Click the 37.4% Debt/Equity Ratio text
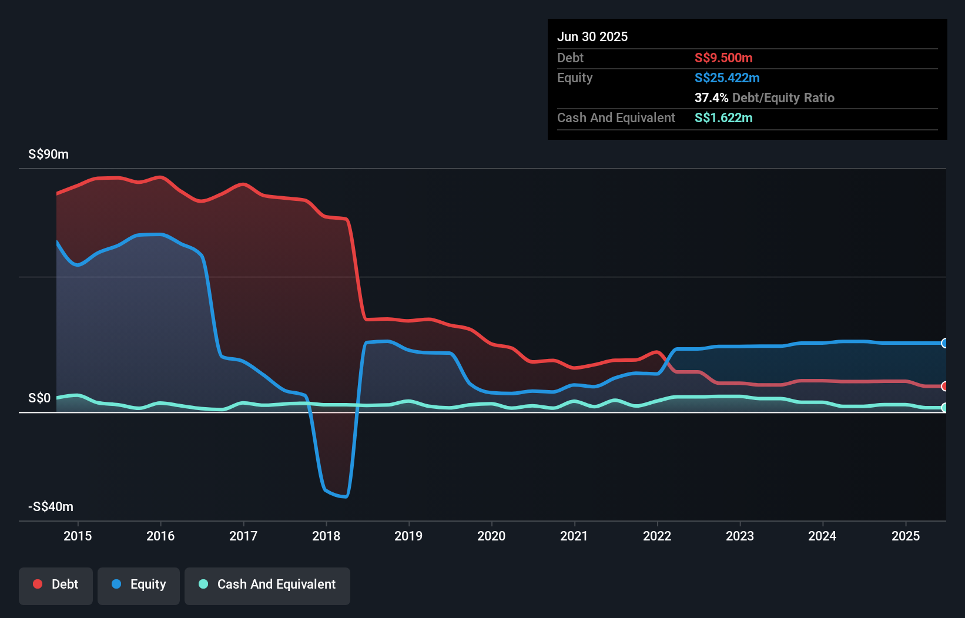 (x=765, y=98)
